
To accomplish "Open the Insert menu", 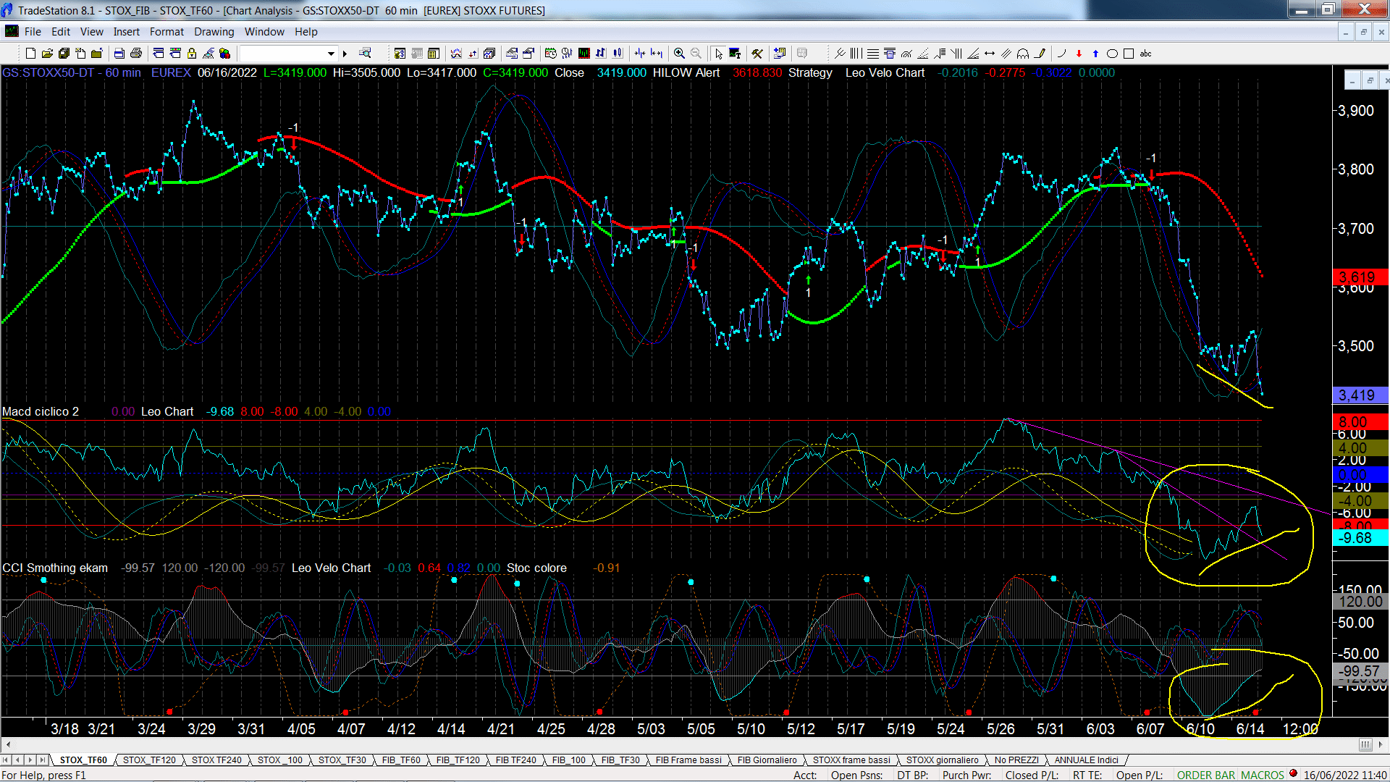I will (127, 32).
